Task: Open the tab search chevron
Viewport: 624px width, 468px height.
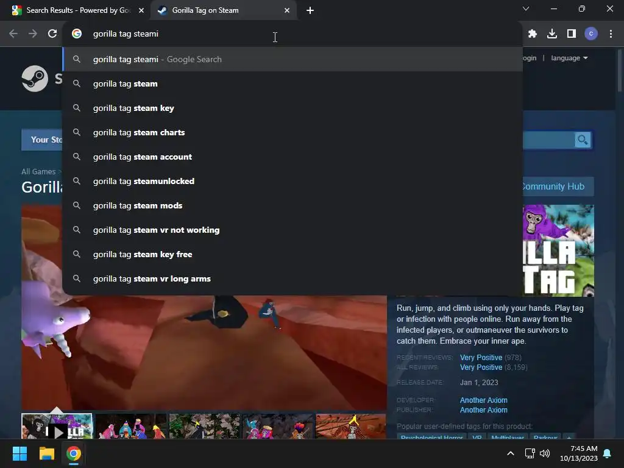Action: click(526, 9)
